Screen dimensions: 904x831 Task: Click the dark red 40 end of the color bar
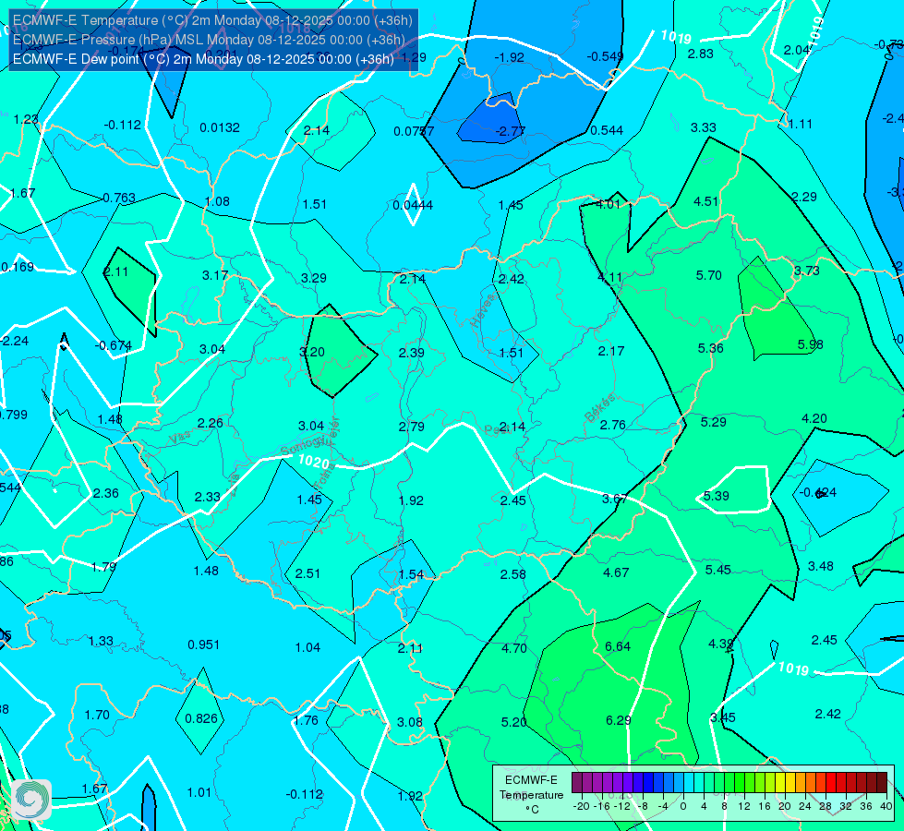click(x=882, y=783)
